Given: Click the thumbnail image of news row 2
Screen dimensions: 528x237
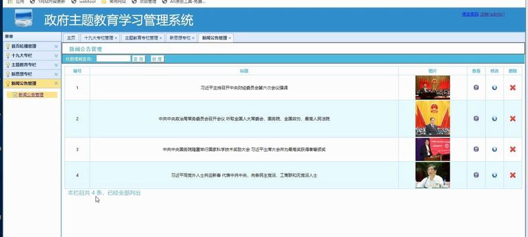Looking at the screenshot, I should (x=432, y=118).
